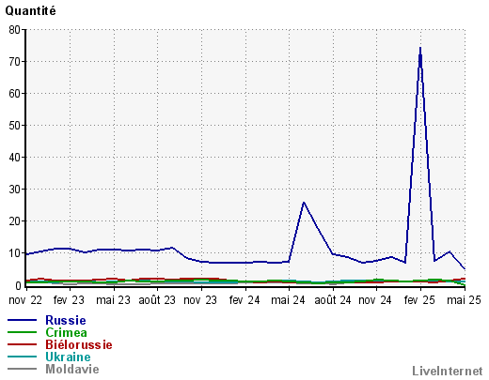Click the fev 25 peak of Russie line
The image size is (489, 380).
coord(420,48)
